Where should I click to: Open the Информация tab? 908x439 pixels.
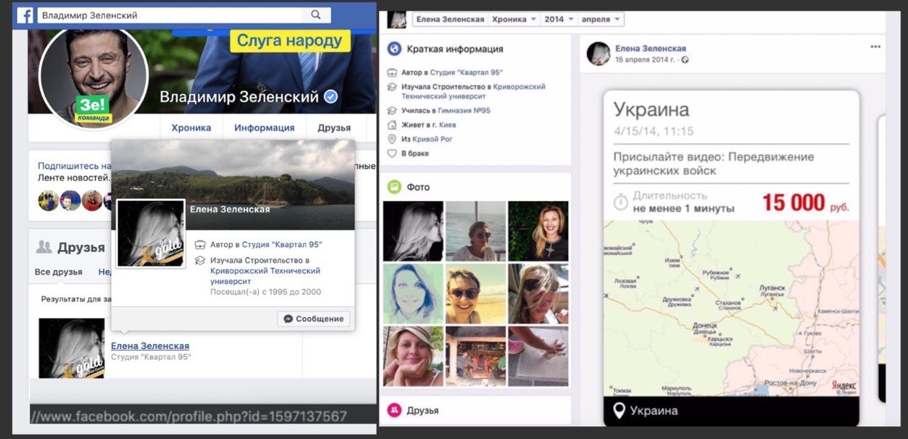[265, 127]
